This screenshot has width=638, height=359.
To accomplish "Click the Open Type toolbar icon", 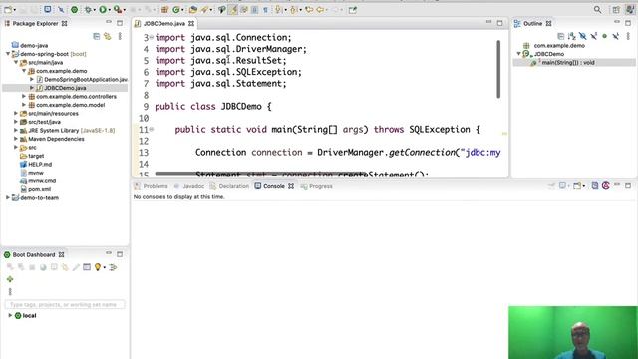I will click(193, 9).
